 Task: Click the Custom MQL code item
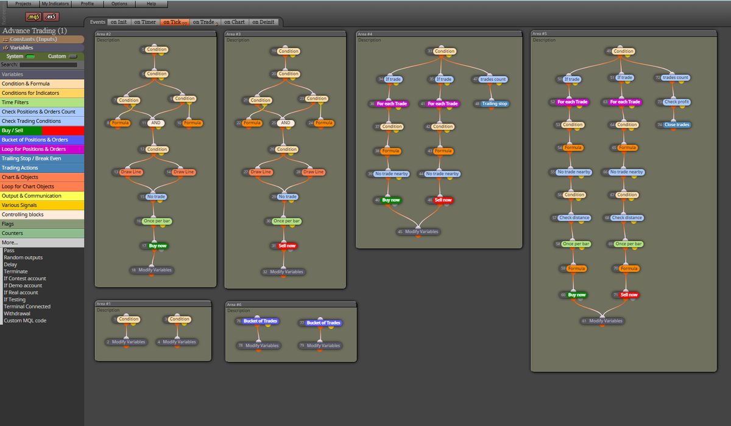(x=25, y=321)
